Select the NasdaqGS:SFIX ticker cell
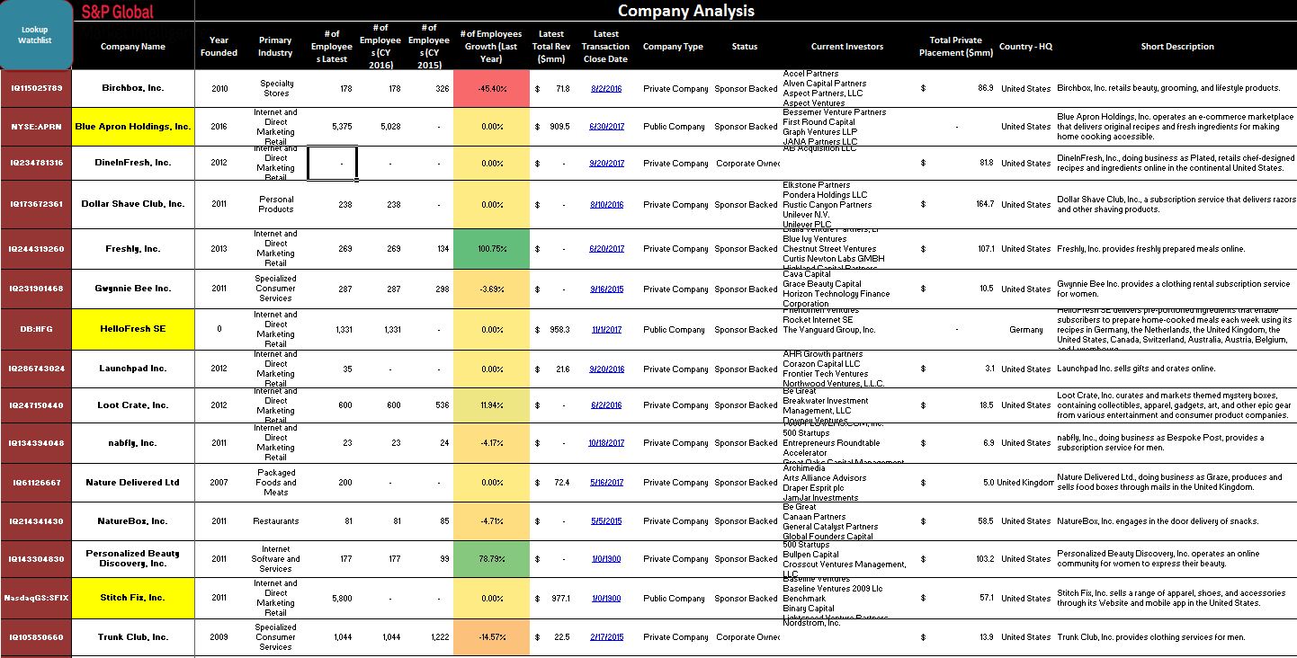Screen dimensions: 1297x658 [x=36, y=598]
